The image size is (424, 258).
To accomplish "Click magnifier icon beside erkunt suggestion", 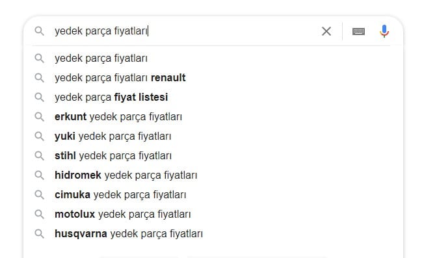I will pyautogui.click(x=40, y=117).
